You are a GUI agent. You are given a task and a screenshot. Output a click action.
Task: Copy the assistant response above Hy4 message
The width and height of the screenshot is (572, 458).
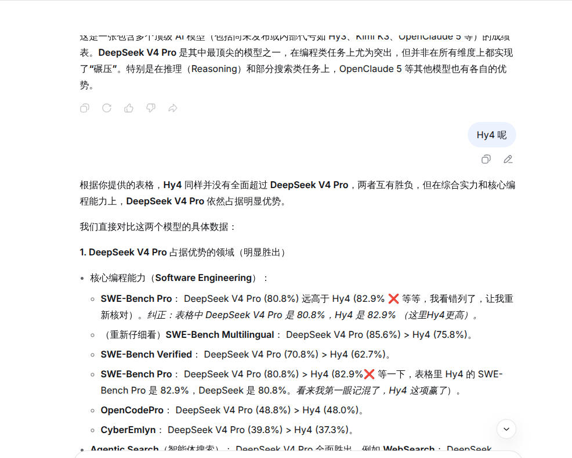click(x=85, y=108)
